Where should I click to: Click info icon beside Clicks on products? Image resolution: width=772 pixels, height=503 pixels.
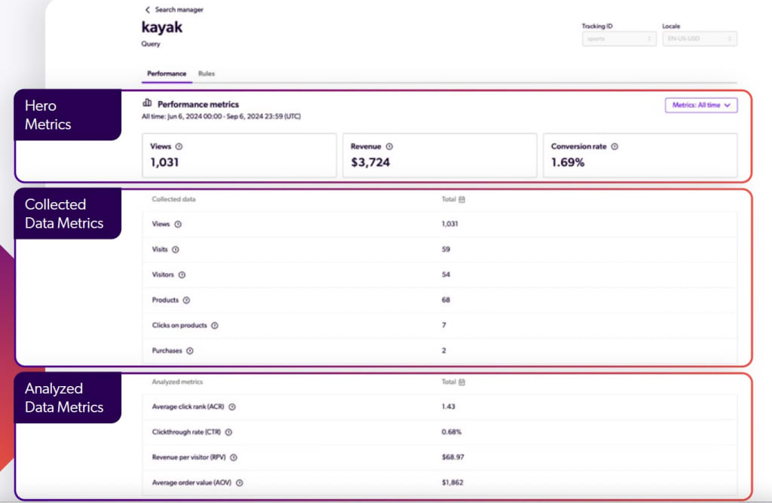coord(215,326)
